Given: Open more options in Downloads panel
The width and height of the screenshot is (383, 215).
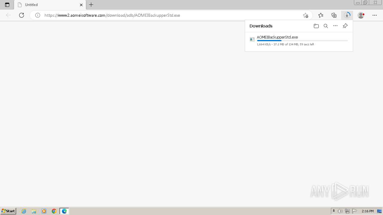Looking at the screenshot, I should [335, 26].
